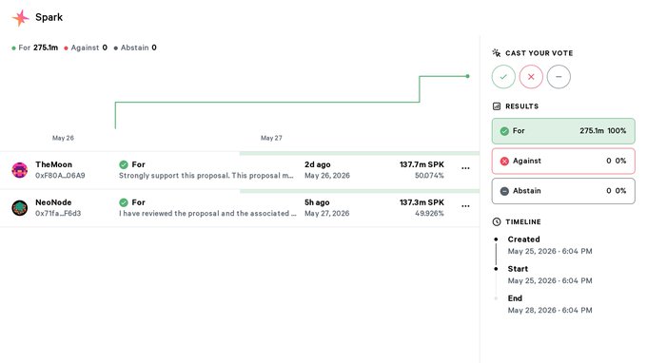Click the Against 0 legend entry

click(x=86, y=48)
